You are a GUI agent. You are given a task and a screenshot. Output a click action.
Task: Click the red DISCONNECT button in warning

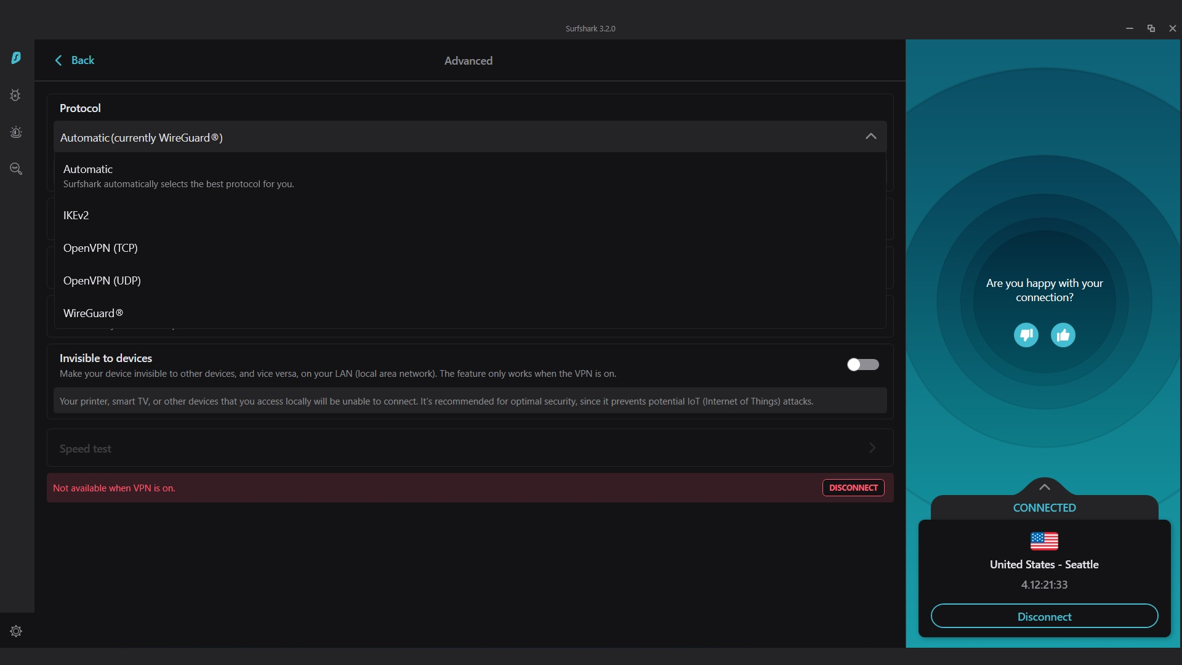pos(853,488)
